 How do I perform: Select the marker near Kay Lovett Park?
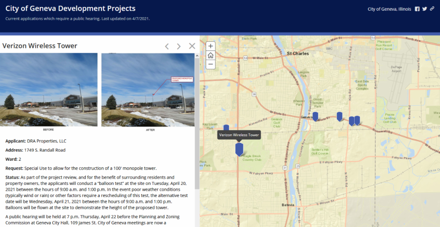(x=226, y=127)
